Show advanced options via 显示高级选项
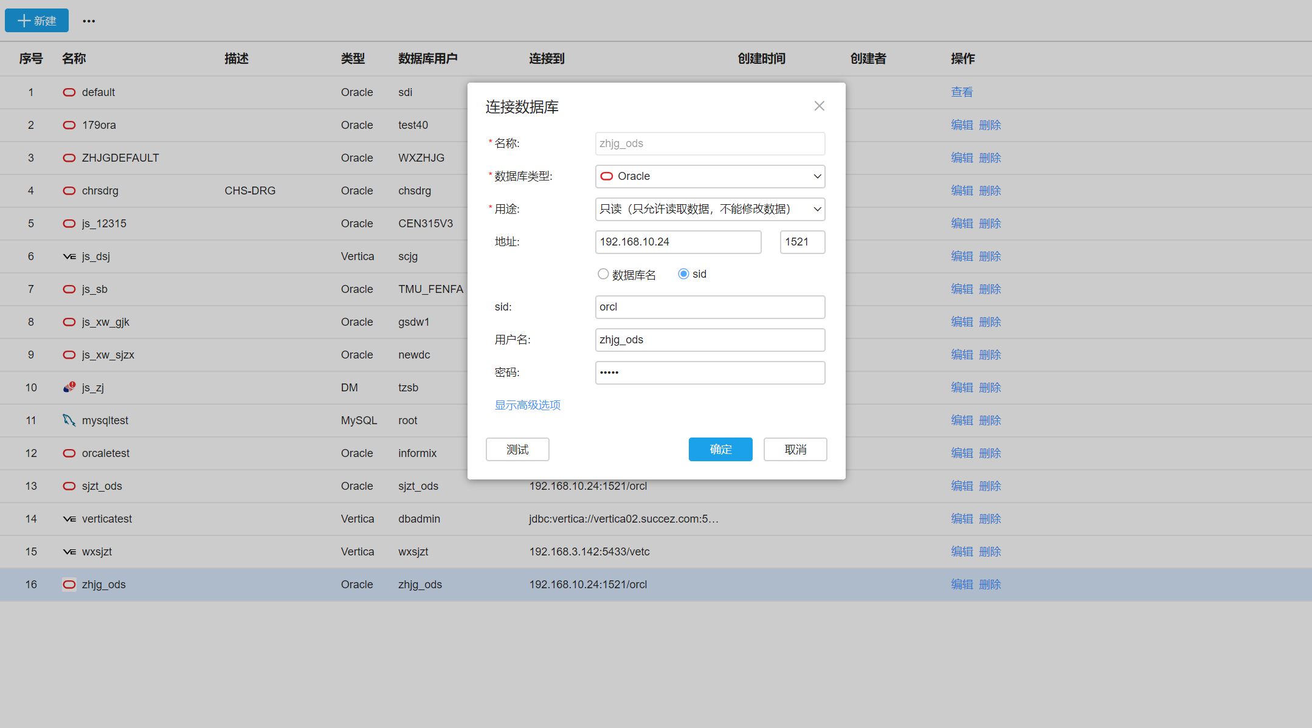The height and width of the screenshot is (728, 1312). [x=528, y=405]
